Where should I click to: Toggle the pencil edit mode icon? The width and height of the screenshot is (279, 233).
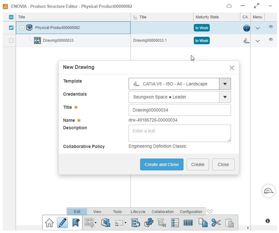tap(62, 223)
